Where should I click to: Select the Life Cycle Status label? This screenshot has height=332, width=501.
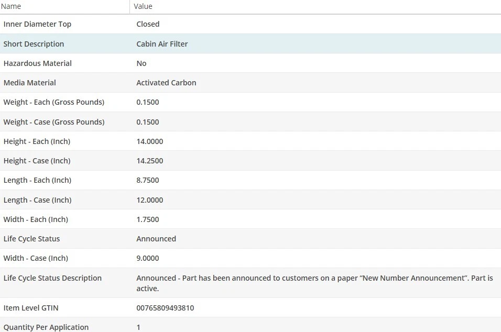pos(31,239)
